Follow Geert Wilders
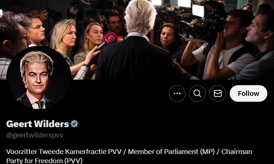 (248, 93)
